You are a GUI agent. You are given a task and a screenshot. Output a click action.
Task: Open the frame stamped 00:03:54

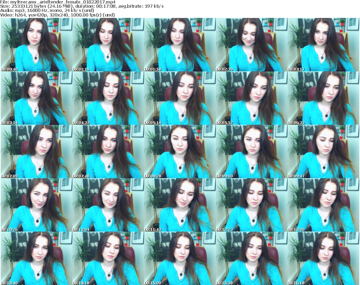[36, 98]
